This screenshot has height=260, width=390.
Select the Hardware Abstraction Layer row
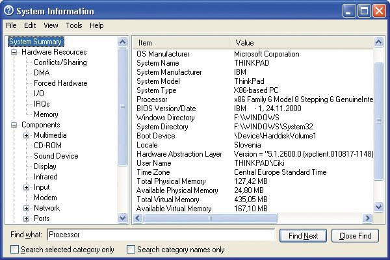(x=253, y=154)
